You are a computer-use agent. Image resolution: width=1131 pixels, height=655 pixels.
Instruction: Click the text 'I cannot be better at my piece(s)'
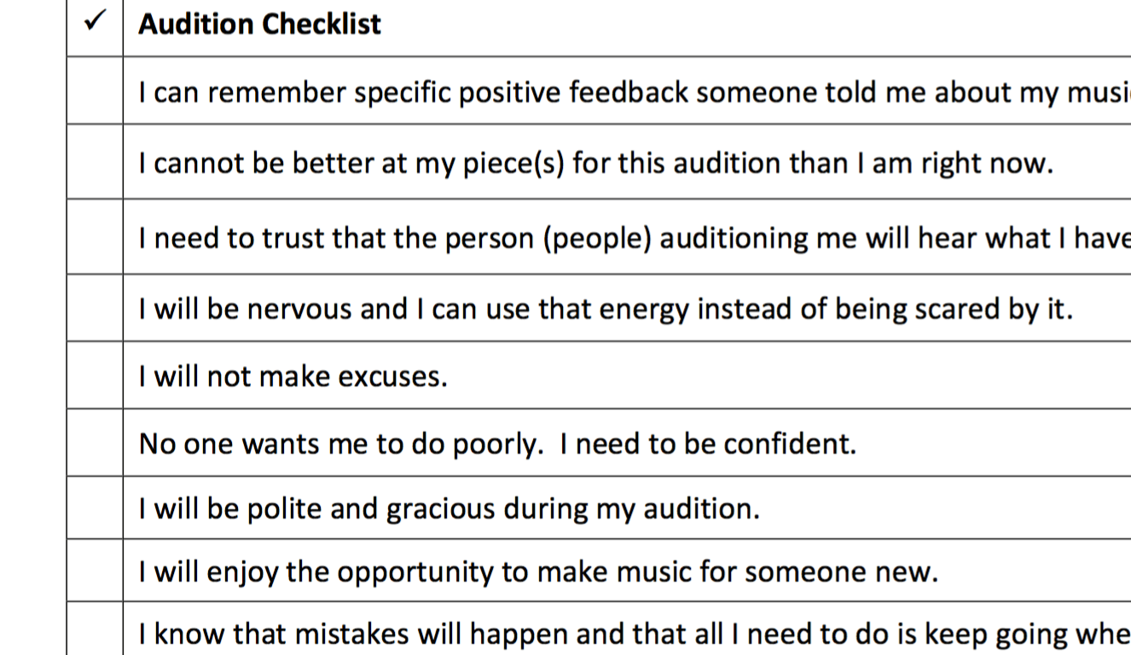point(595,163)
